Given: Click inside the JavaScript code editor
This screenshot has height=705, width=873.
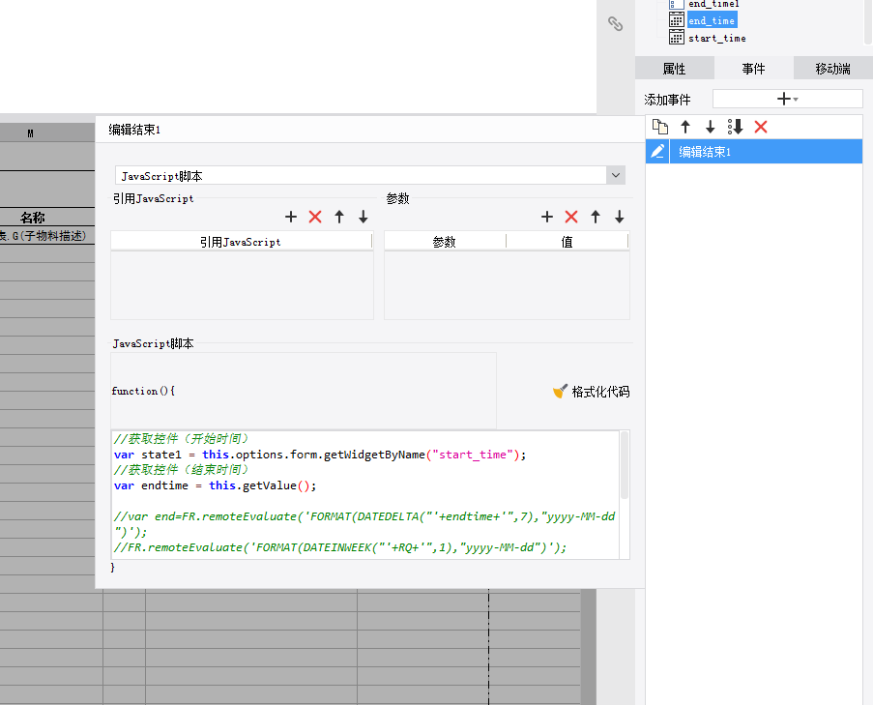Looking at the screenshot, I should pyautogui.click(x=365, y=494).
